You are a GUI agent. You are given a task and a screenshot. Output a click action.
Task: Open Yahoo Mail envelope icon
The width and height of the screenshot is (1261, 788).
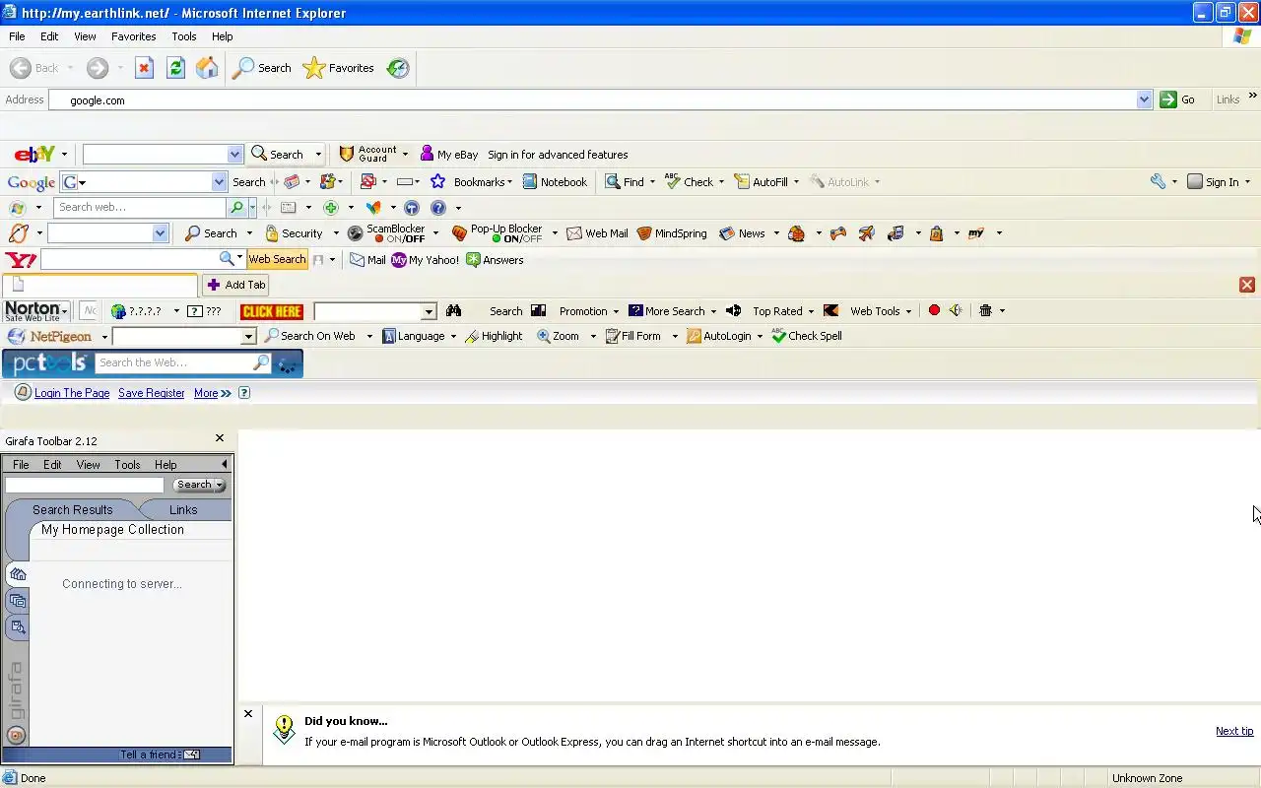[358, 260]
